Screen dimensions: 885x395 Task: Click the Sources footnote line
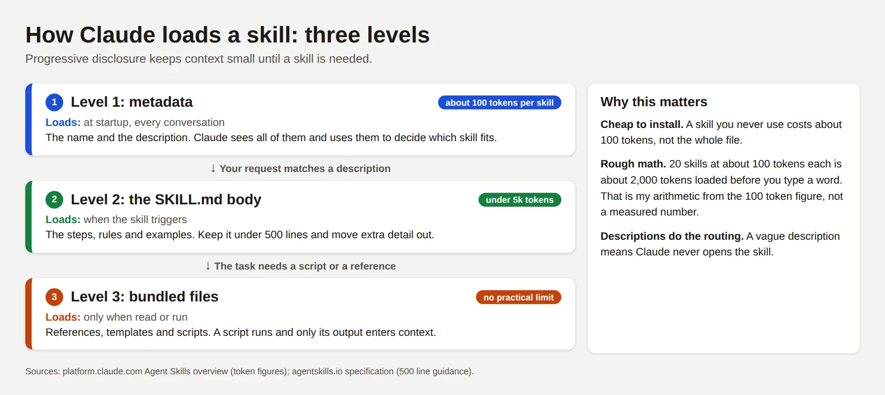pyautogui.click(x=249, y=371)
